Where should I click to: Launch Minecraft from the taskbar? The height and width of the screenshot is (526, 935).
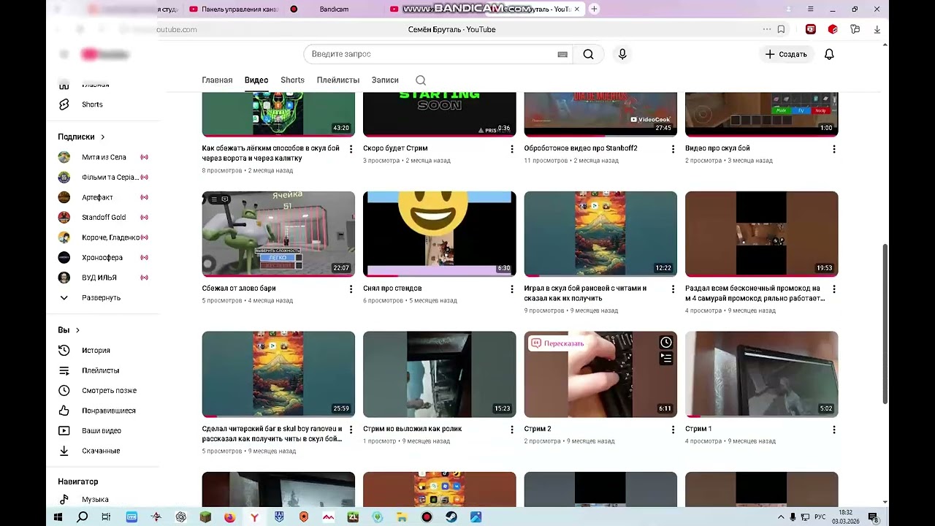click(x=205, y=517)
